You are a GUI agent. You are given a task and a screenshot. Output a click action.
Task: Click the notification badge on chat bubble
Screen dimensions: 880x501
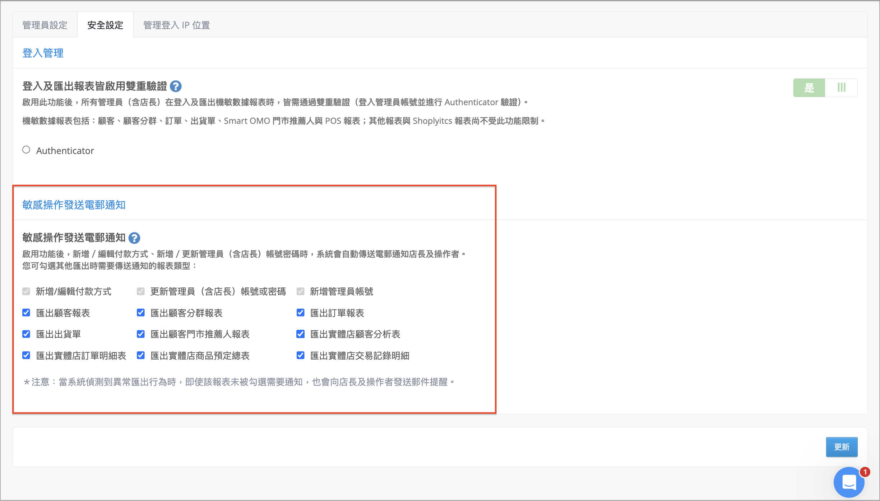(865, 472)
